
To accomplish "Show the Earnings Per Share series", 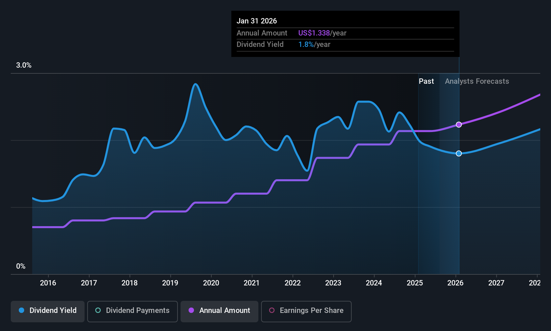I will (x=306, y=311).
